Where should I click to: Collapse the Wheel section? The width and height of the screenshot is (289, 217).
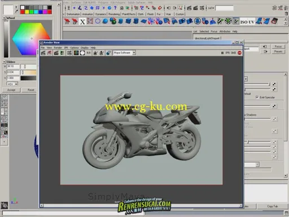[x=5, y=18]
